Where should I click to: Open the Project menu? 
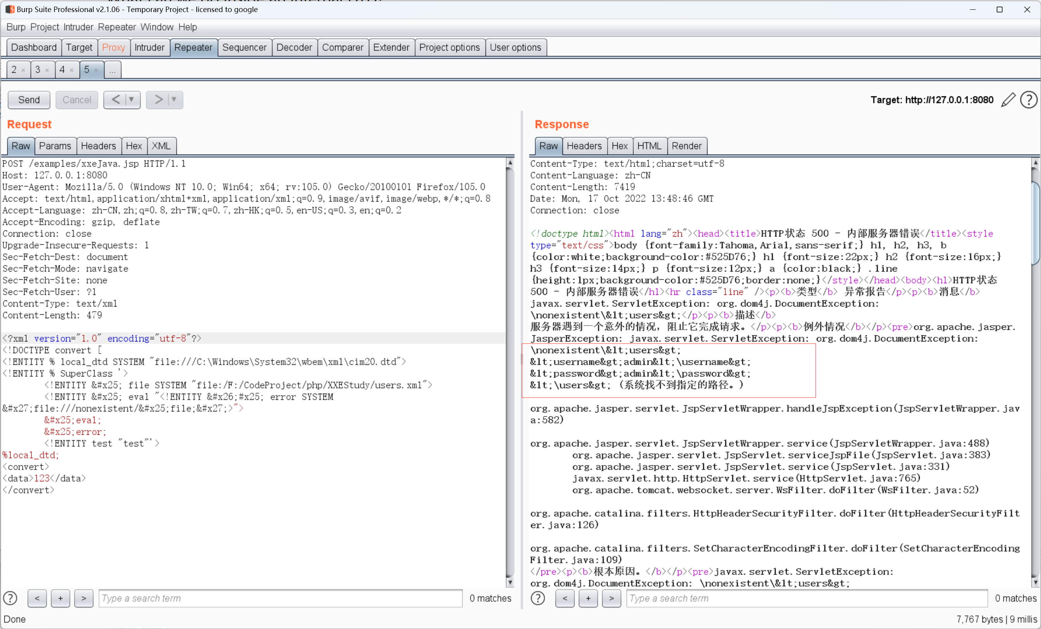tap(44, 27)
